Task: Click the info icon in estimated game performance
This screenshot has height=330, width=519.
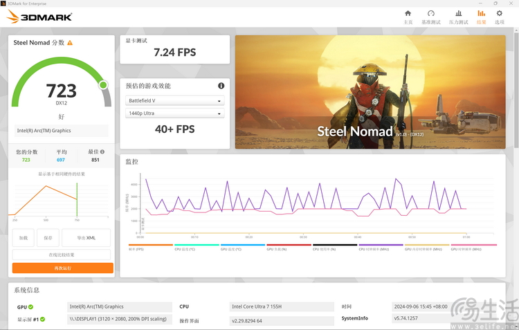Action: [x=221, y=86]
